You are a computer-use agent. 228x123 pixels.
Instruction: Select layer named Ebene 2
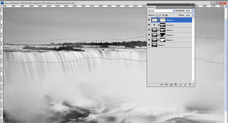(x=170, y=40)
